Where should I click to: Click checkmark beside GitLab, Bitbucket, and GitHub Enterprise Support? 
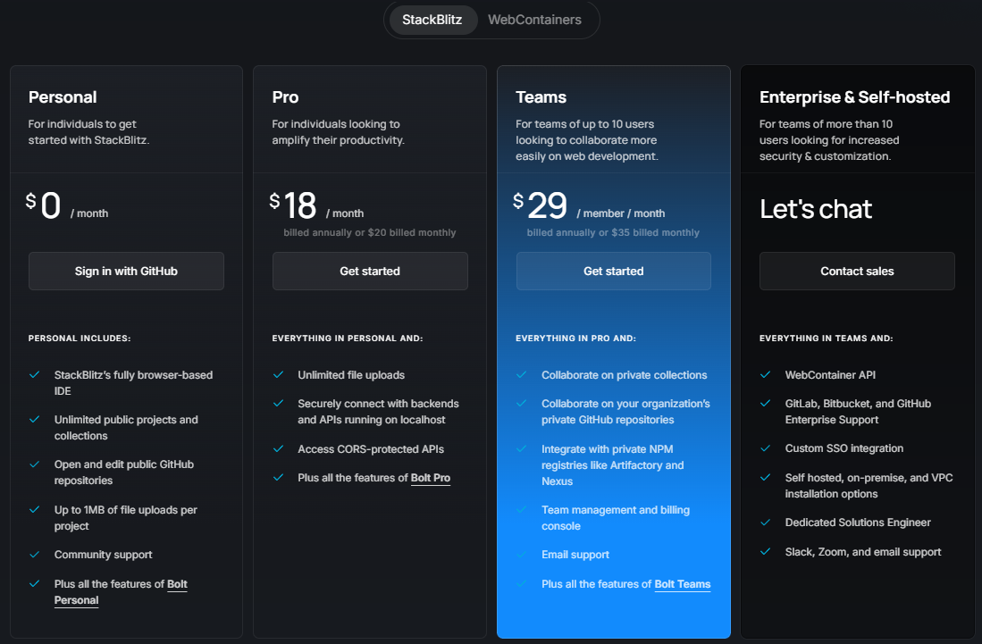pos(765,404)
